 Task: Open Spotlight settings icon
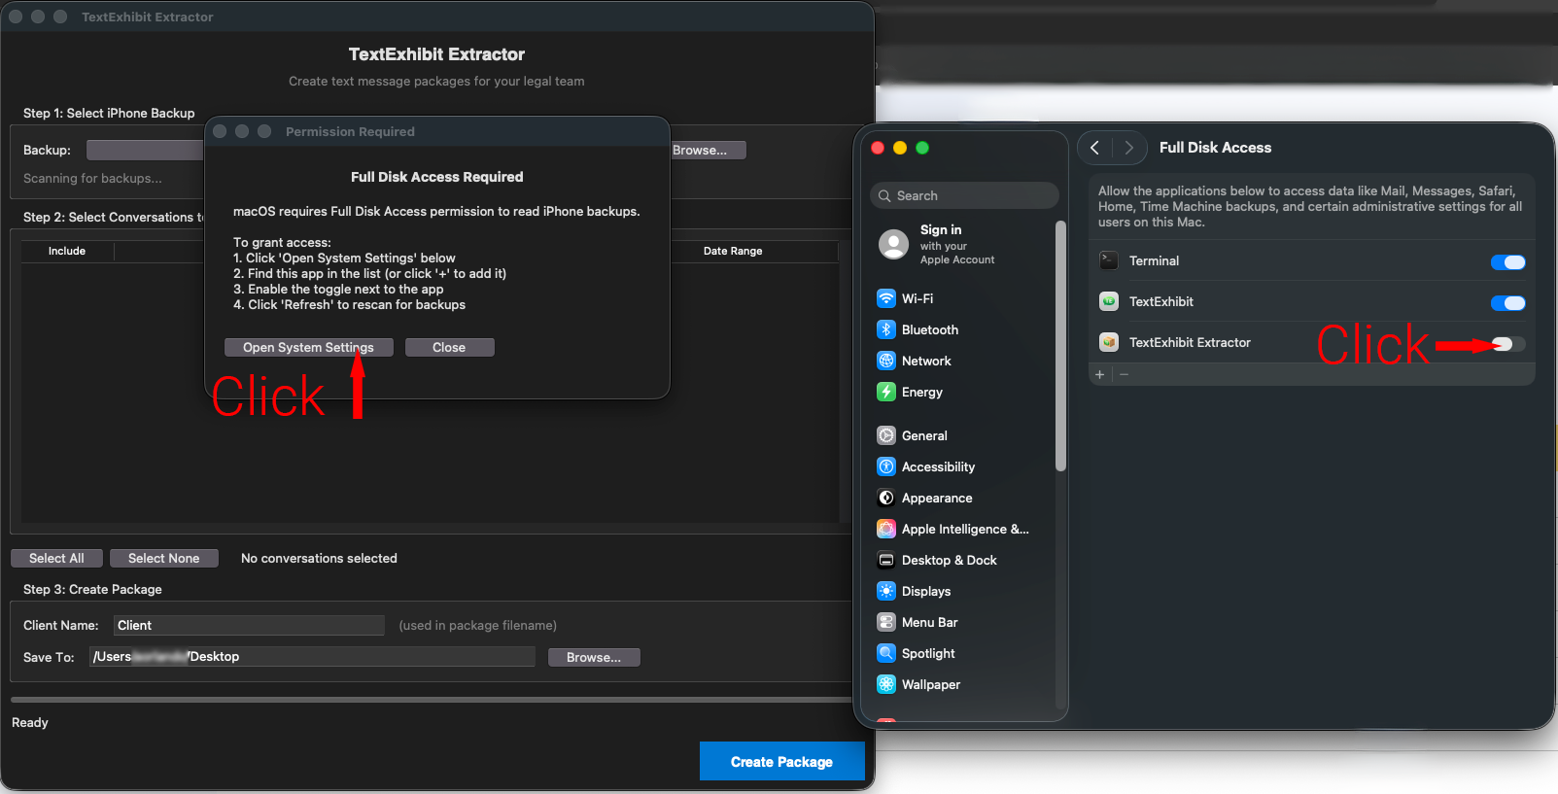tap(885, 653)
